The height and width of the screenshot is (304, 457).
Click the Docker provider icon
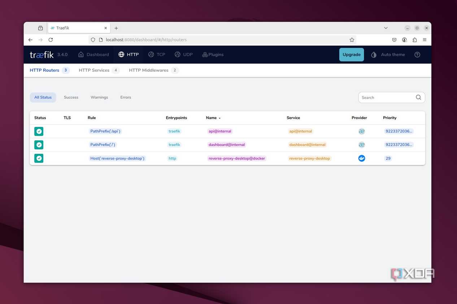(362, 158)
